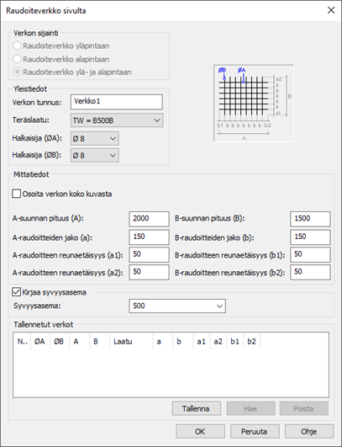Expand Halkaisija (ØA) diameter dropdown
Image resolution: width=342 pixels, height=447 pixels.
pos(94,139)
